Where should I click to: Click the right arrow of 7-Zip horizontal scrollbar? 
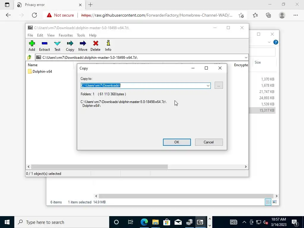246,167
